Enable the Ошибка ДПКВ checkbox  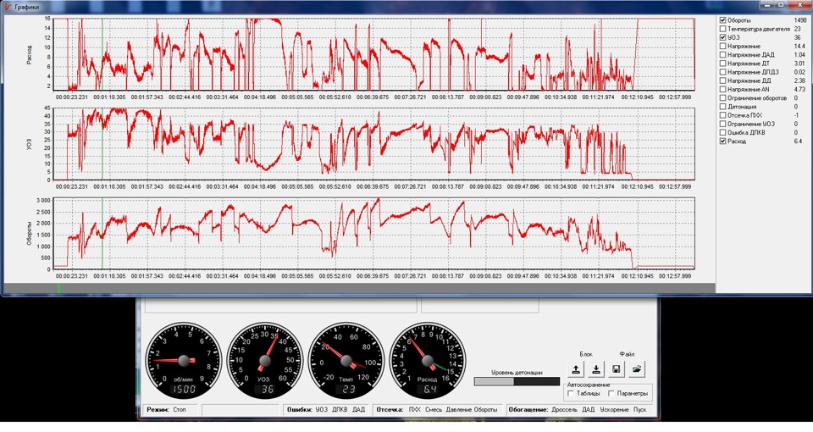[722, 132]
